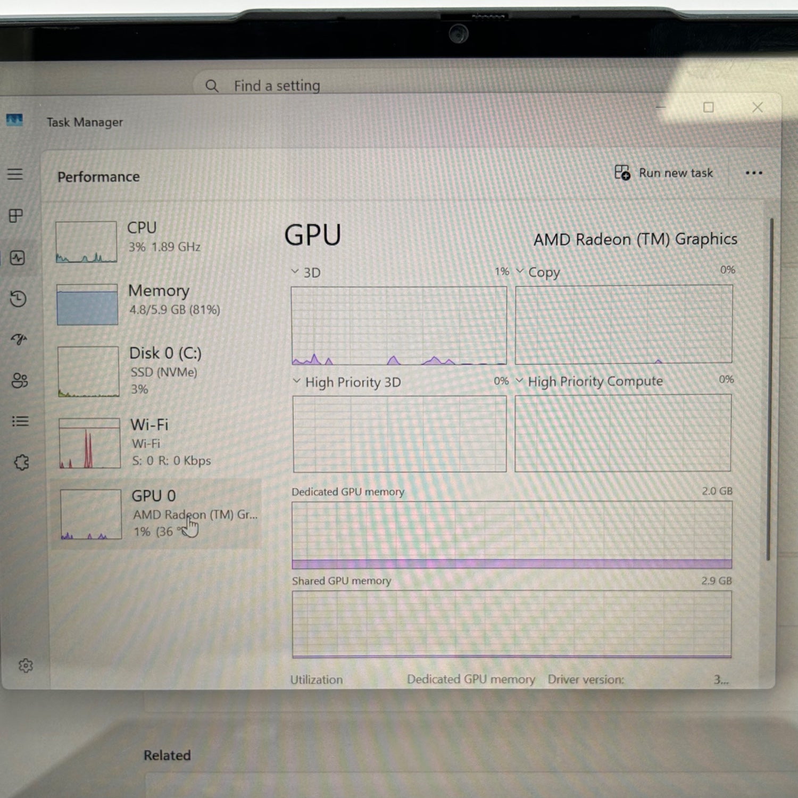The width and height of the screenshot is (798, 798).
Task: Open the hamburger navigation menu
Action: [x=15, y=174]
